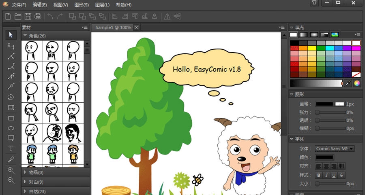365x195 pixels.
Task: Close the Sample1 document tab
Action: 136,28
